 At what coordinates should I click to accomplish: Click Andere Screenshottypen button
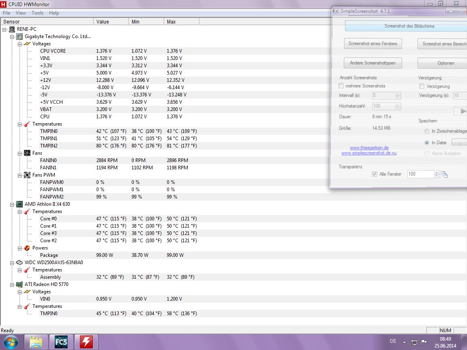pyautogui.click(x=373, y=63)
